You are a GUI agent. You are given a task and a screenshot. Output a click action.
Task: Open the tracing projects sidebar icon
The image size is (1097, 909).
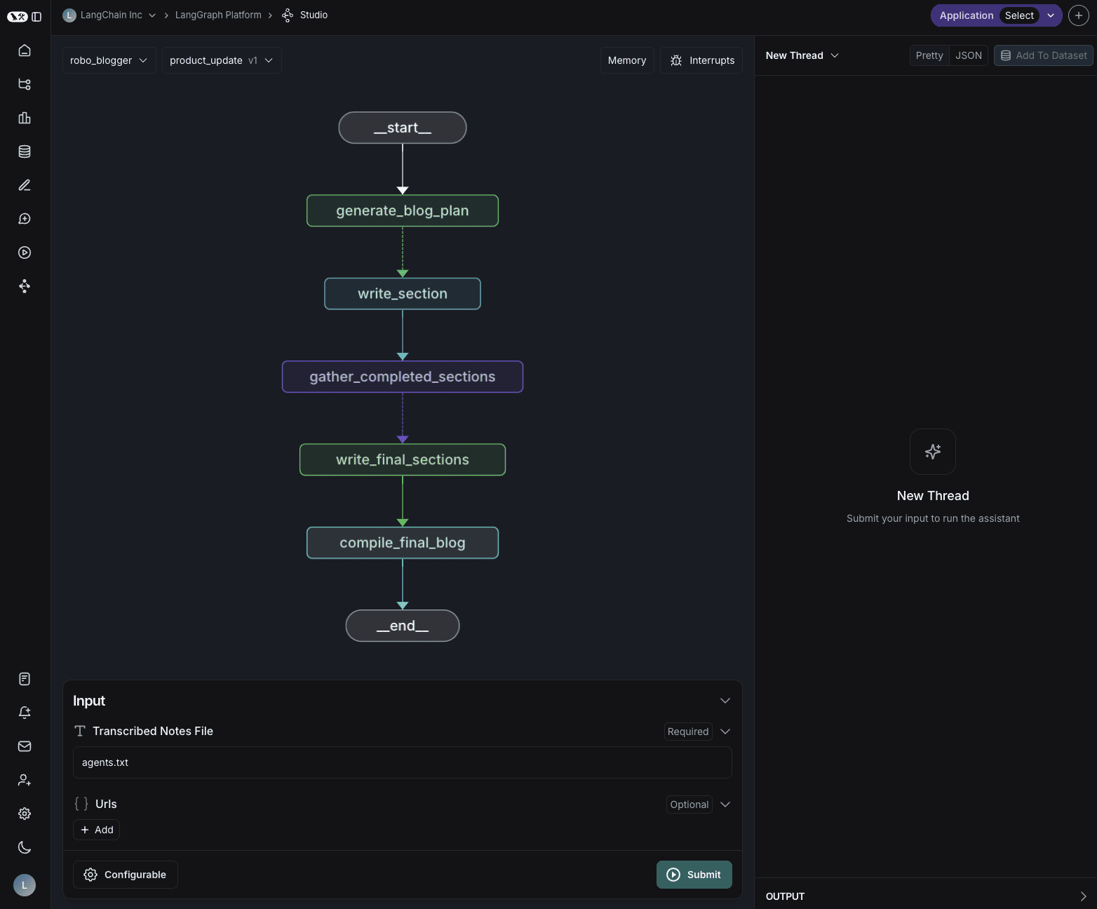tap(25, 84)
